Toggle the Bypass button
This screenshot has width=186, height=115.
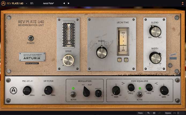point(168,113)
